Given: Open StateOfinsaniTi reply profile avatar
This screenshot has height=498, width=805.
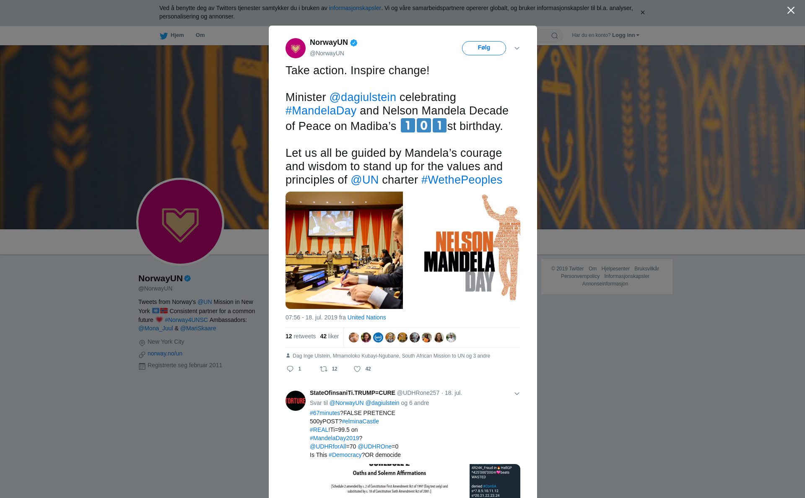Looking at the screenshot, I should (x=296, y=401).
